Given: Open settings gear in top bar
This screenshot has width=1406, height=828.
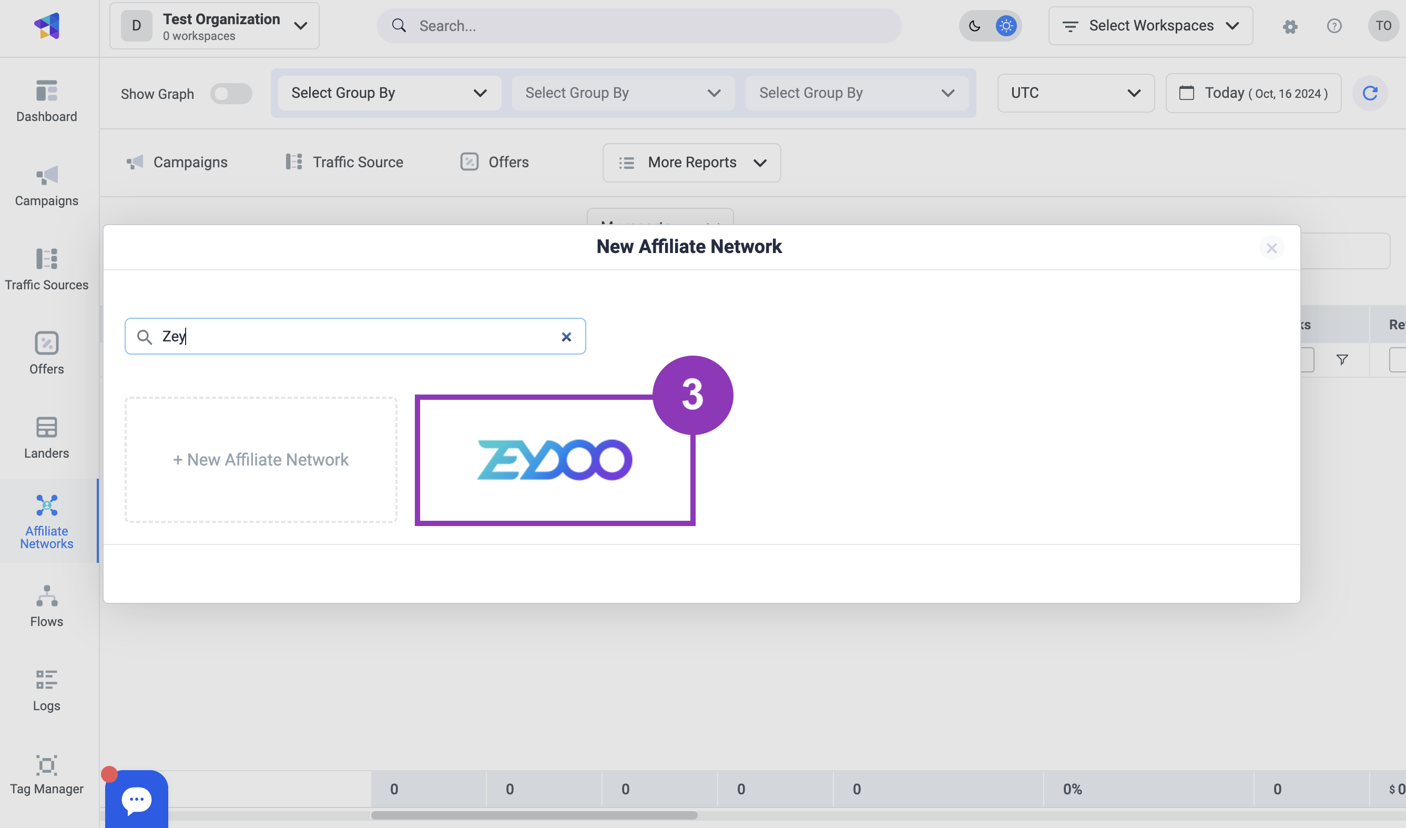Looking at the screenshot, I should pyautogui.click(x=1290, y=26).
